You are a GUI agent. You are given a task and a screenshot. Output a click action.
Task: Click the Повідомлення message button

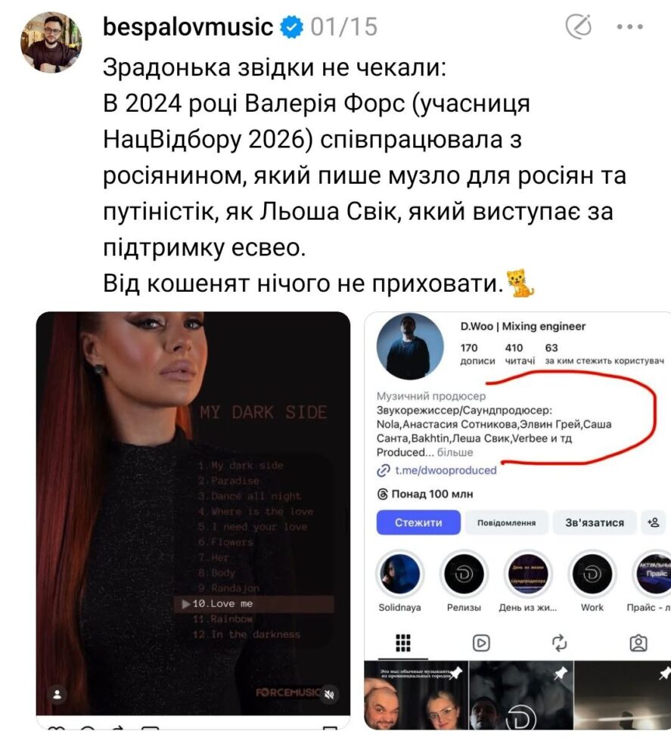(507, 522)
